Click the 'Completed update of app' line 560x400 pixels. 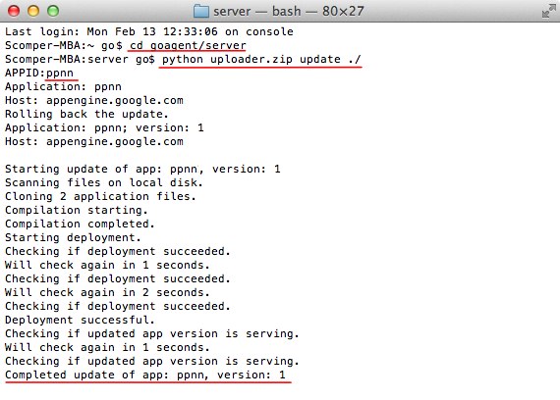click(x=145, y=375)
